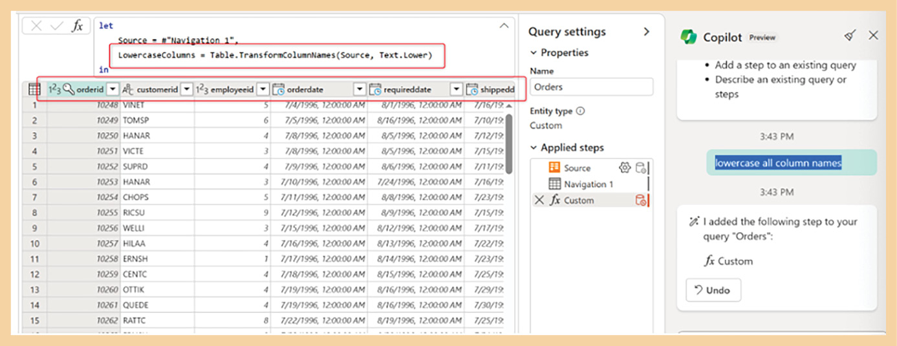Image resolution: width=897 pixels, height=346 pixels.
Task: Click the red database icon on Custom step
Action: [640, 200]
